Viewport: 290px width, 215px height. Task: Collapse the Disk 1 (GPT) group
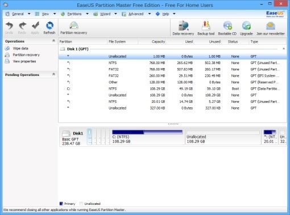[284, 49]
